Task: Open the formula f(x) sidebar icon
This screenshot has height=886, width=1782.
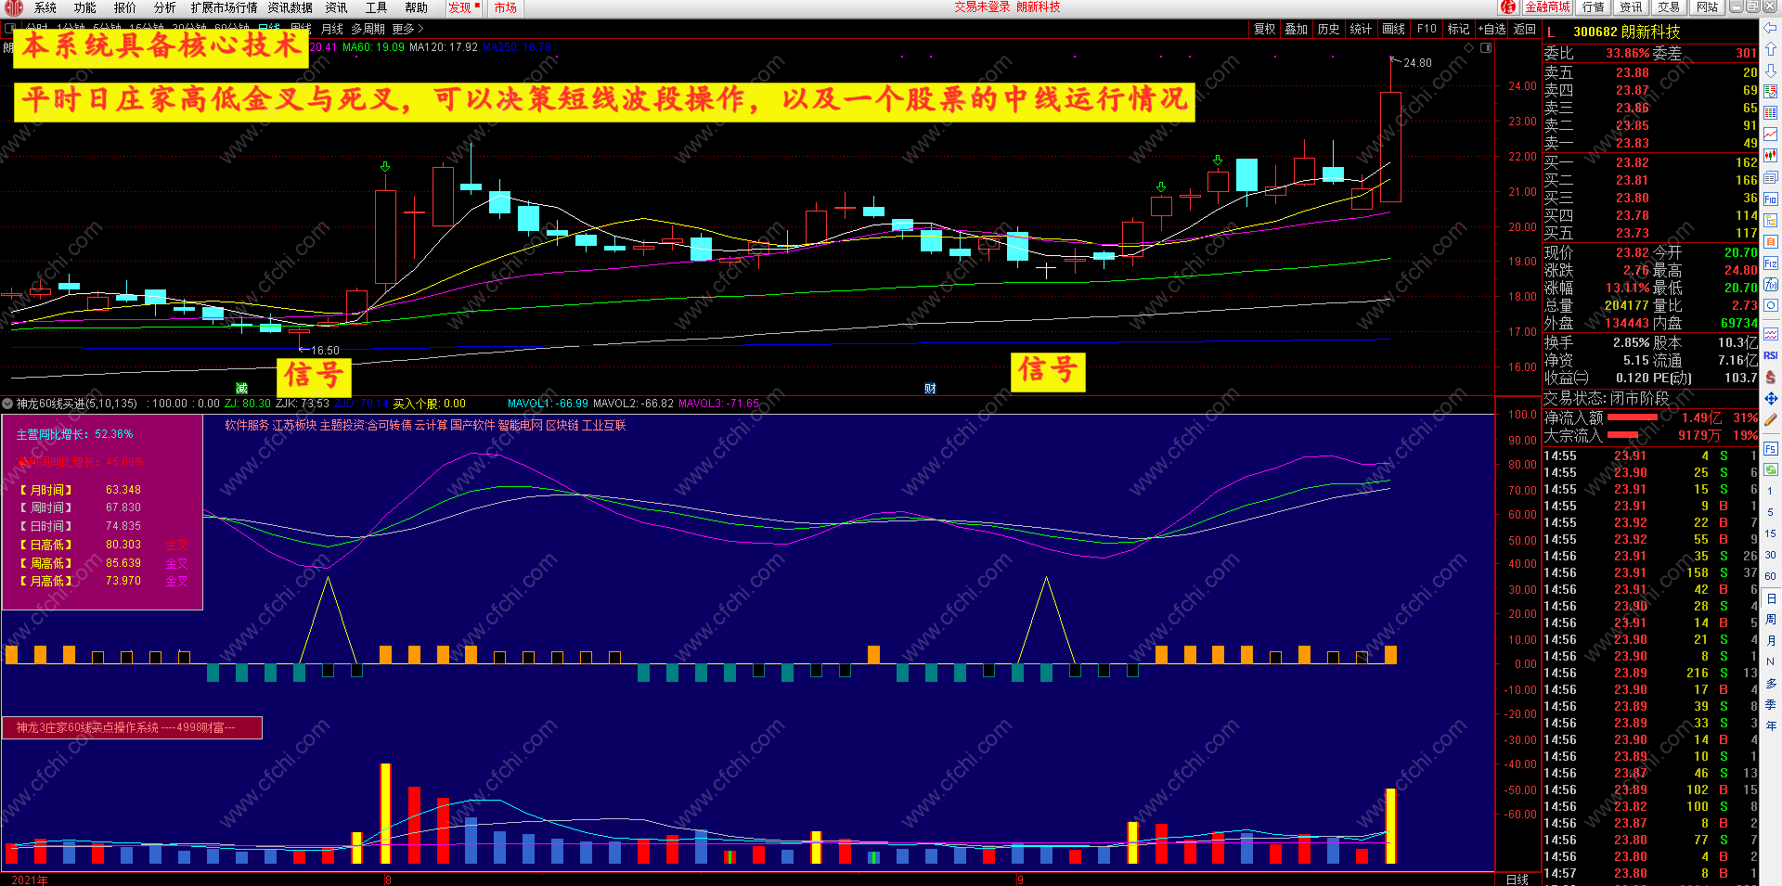Action: (x=1771, y=285)
